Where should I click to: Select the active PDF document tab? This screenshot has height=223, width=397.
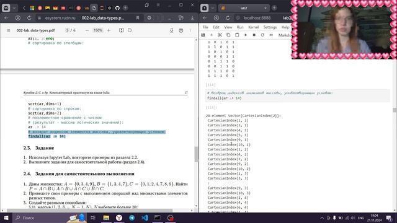point(94,8)
